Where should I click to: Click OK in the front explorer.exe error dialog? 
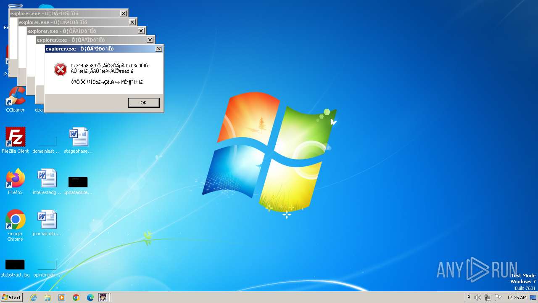(144, 103)
